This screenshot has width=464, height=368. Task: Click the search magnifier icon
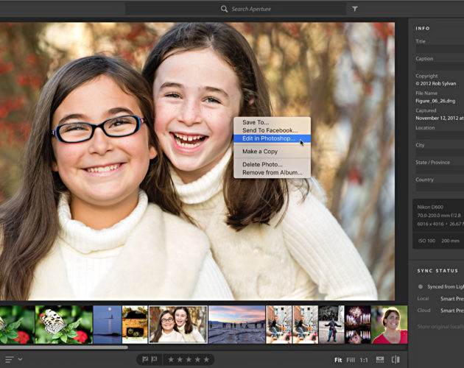tap(224, 9)
